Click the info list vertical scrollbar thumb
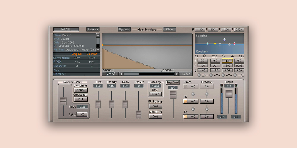 pos(98,41)
